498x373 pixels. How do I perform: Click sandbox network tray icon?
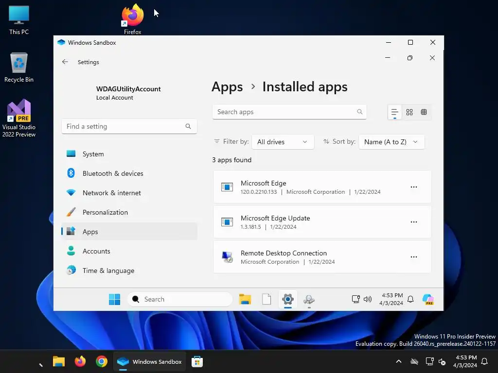pyautogui.click(x=356, y=299)
